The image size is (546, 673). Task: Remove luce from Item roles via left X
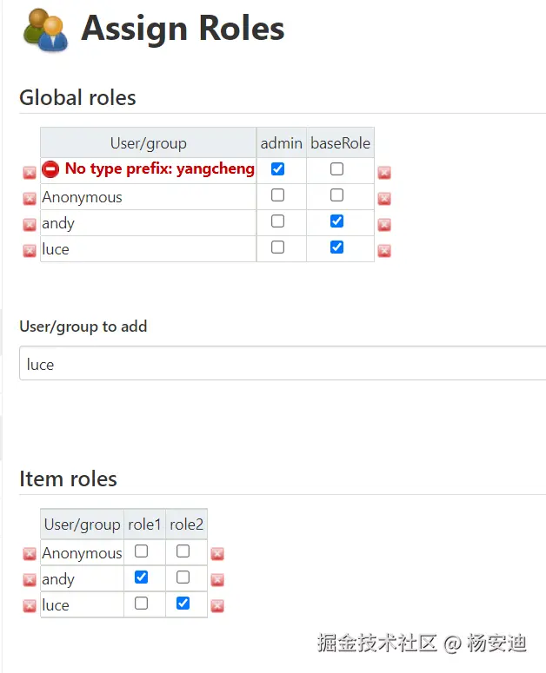coord(30,606)
